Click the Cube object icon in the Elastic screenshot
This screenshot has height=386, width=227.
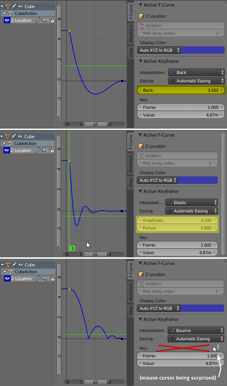click(8, 136)
